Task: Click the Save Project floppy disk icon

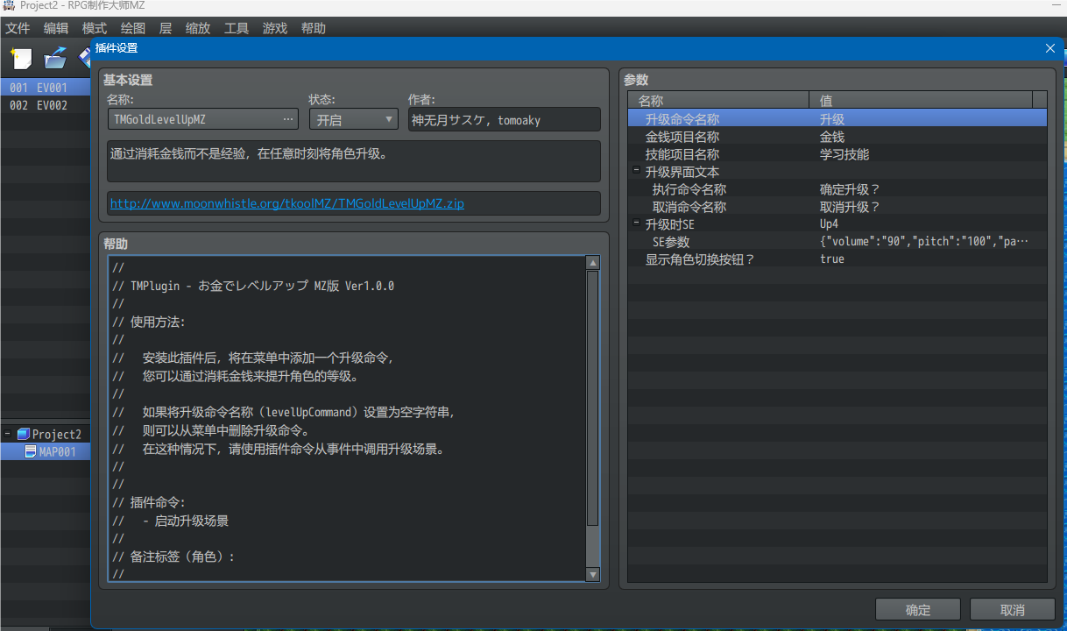Action: [x=85, y=59]
